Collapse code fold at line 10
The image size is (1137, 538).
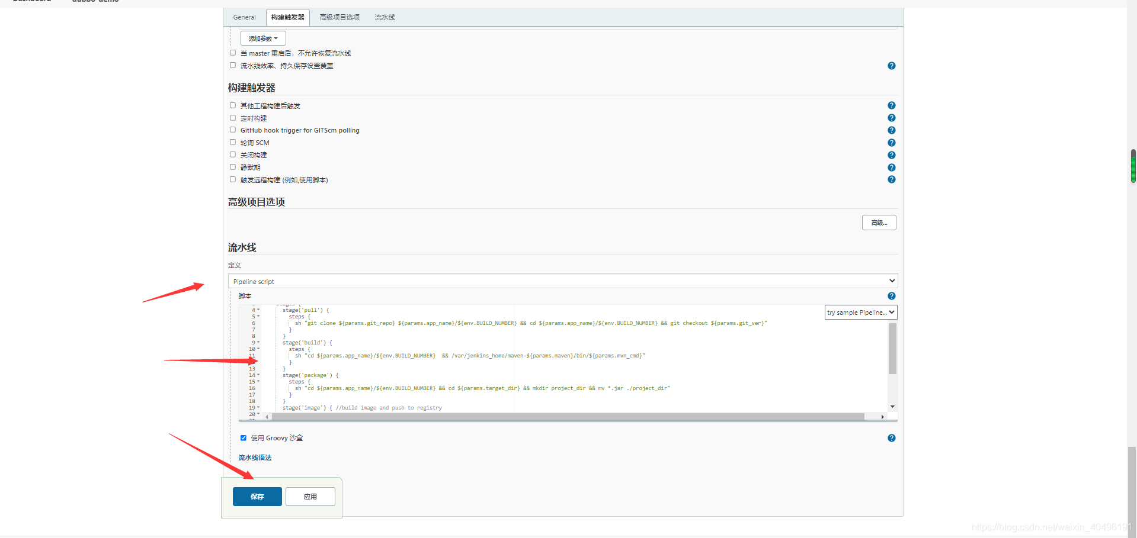258,349
